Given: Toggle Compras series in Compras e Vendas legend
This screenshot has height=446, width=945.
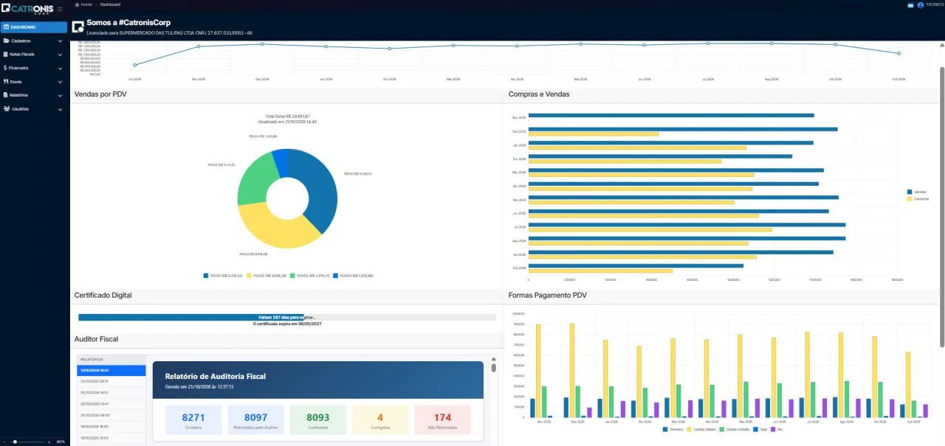Looking at the screenshot, I should coord(918,198).
